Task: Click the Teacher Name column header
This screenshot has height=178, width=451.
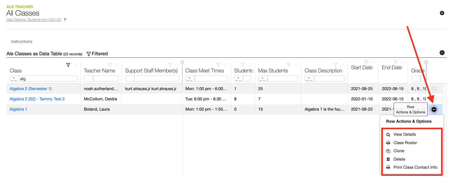Action: point(99,71)
